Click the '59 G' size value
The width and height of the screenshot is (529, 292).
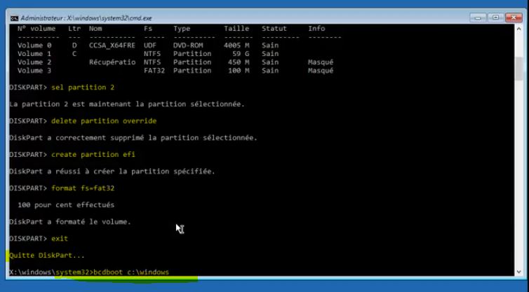(x=241, y=54)
